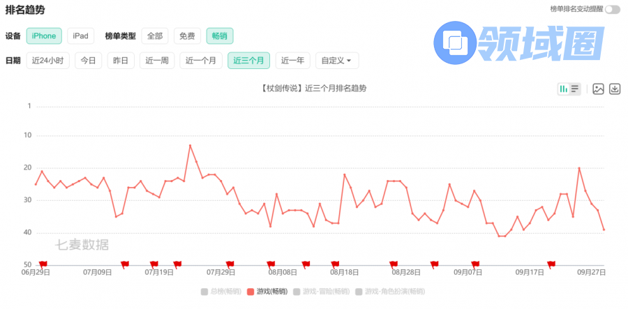Enable 榜单排名变动提醒 switch
Screen dimensions: 628x309
click(612, 9)
